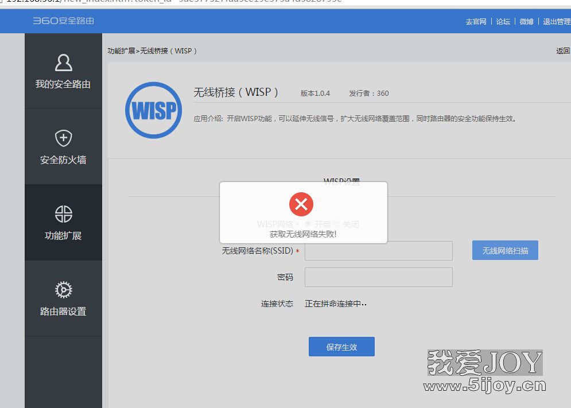Focus the 密码 password field
571x408 pixels.
[379, 277]
